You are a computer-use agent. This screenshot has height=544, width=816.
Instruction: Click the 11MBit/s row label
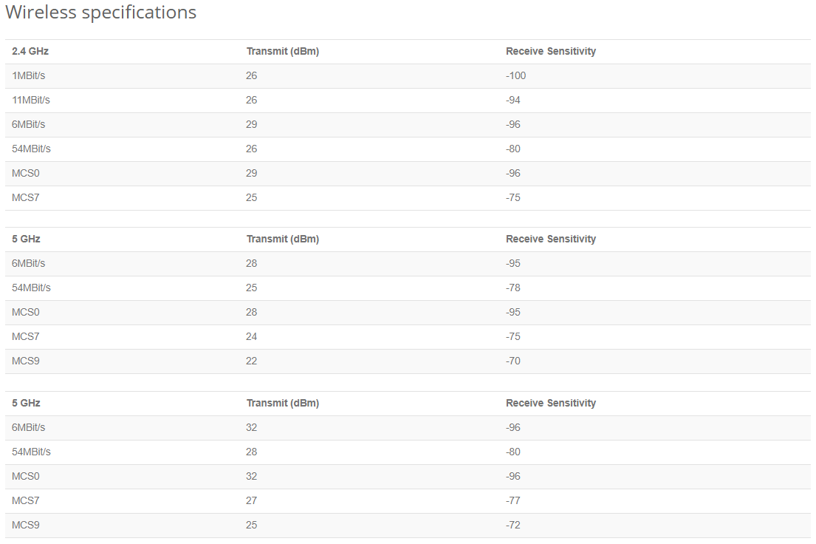pos(31,100)
